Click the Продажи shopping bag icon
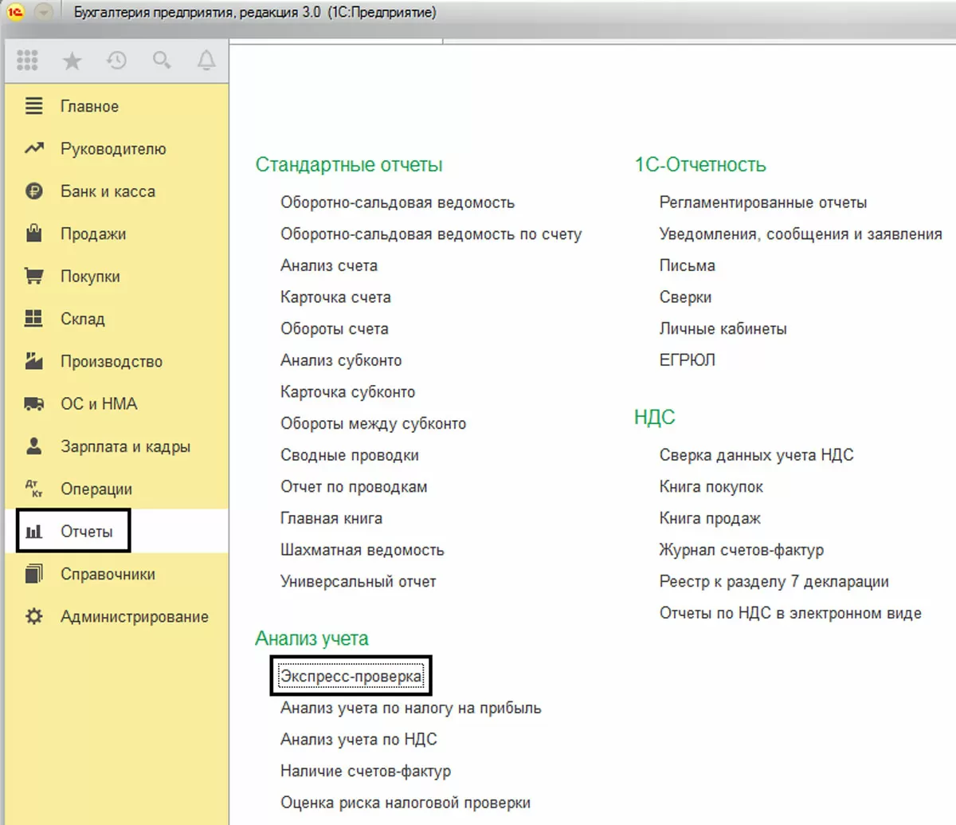The height and width of the screenshot is (825, 956). 33,233
